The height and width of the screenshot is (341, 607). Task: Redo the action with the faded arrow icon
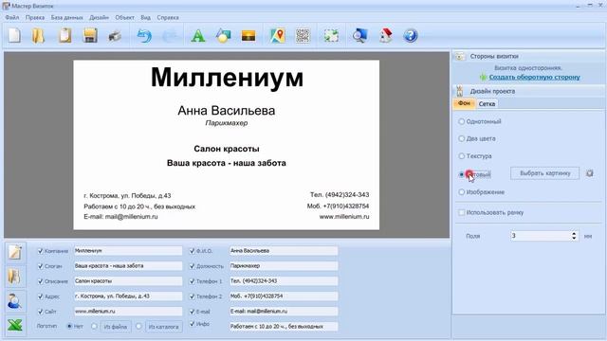pos(169,36)
